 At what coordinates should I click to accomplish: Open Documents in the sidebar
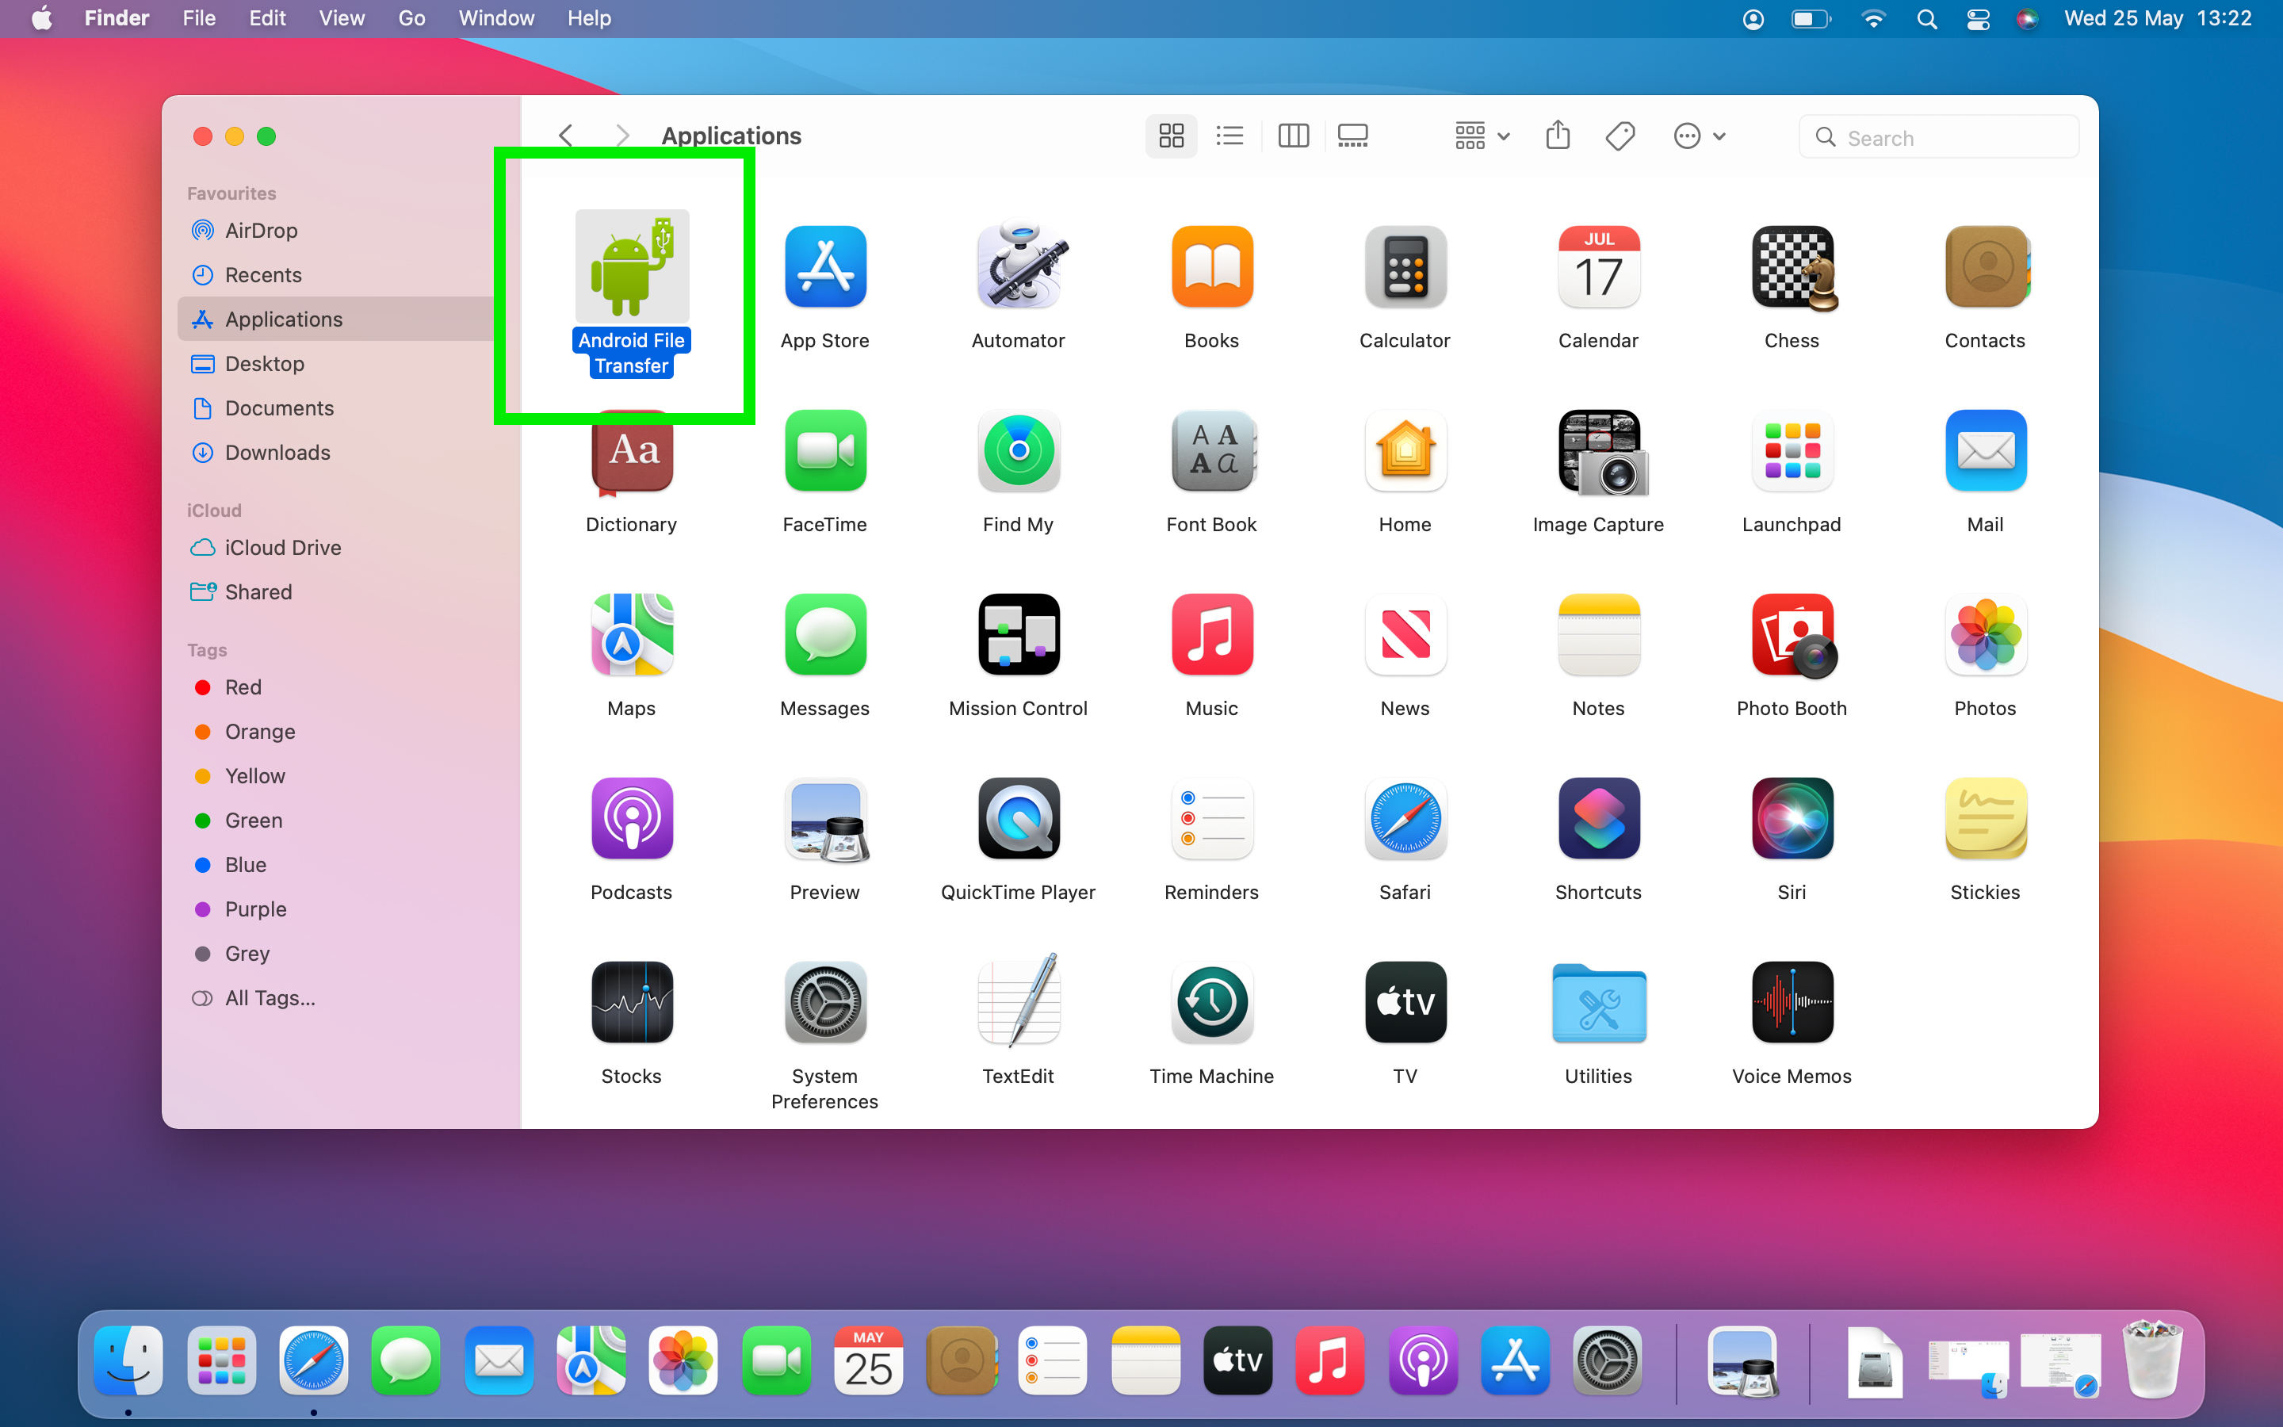coord(337,407)
